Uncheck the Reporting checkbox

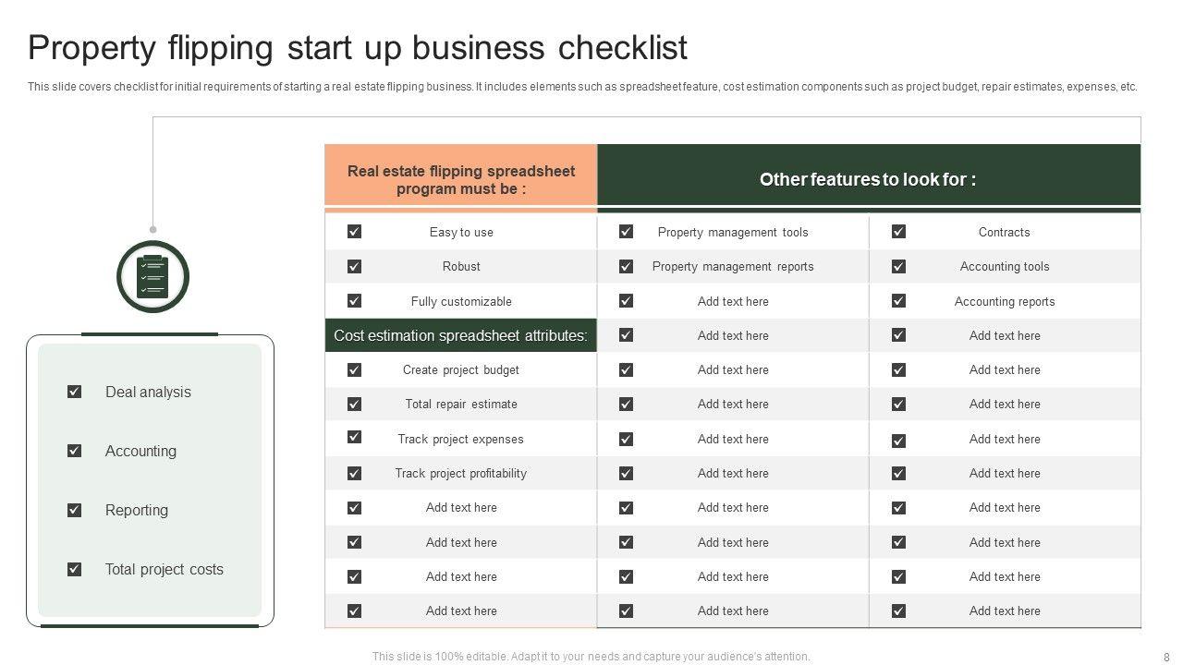[75, 510]
